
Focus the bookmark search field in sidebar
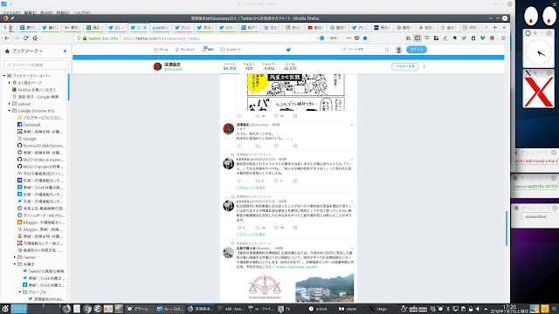pyautogui.click(x=36, y=65)
